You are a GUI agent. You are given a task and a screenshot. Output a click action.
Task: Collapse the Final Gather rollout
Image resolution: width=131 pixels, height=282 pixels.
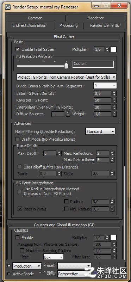pos(64,37)
